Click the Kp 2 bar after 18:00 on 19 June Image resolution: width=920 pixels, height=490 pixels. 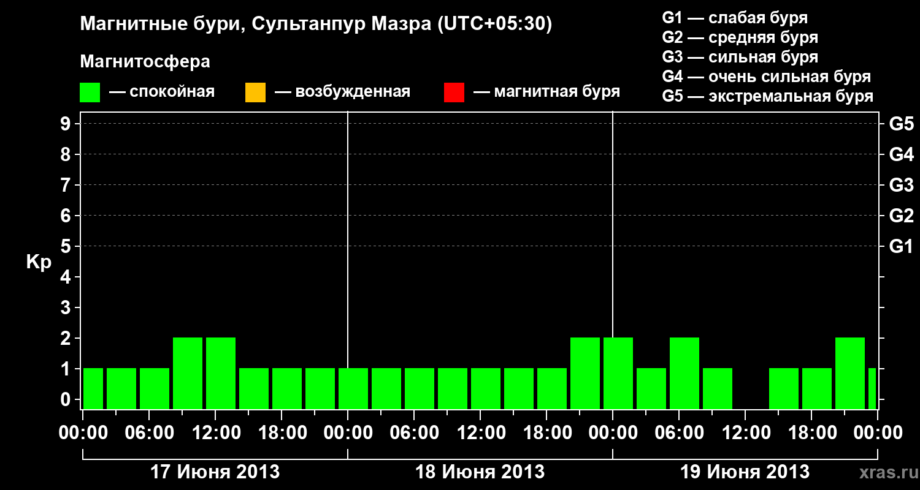[850, 373]
